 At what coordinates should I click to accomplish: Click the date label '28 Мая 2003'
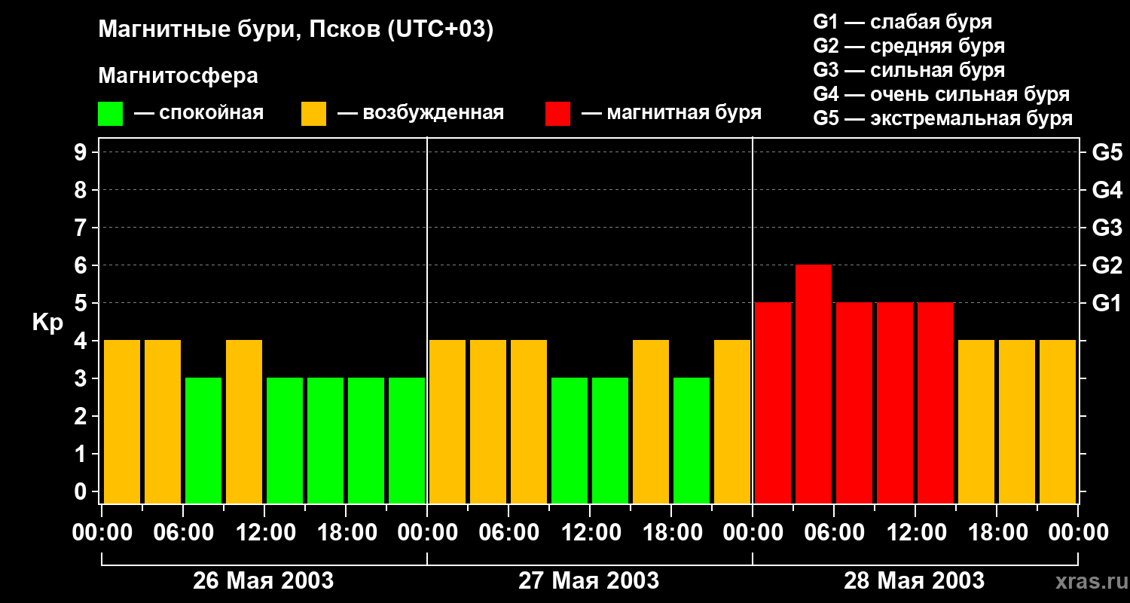(915, 580)
